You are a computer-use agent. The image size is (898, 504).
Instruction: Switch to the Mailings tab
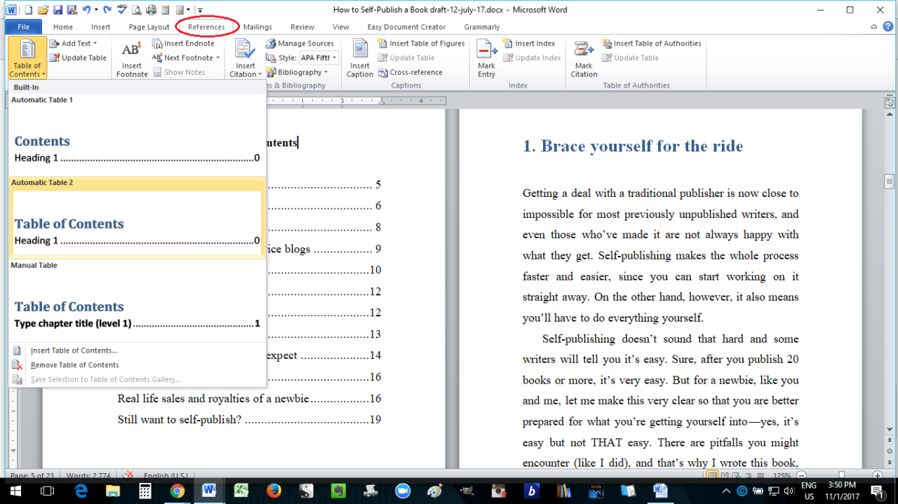(257, 27)
